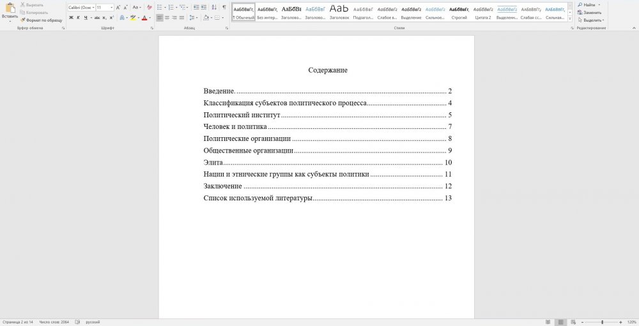639x326 pixels.
Task: Click the Заменить (Replace) button
Action: coord(591,12)
